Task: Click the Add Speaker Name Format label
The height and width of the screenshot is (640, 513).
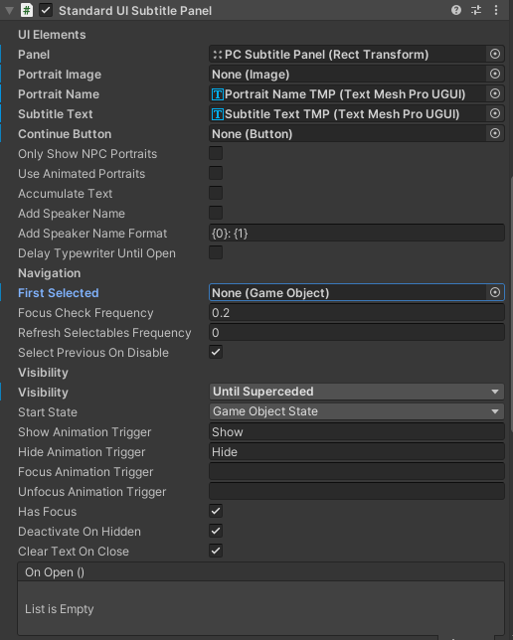Action: click(x=92, y=234)
